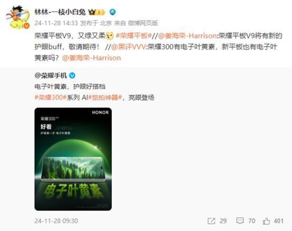Visit the @荣耀手机 account

(x=51, y=75)
